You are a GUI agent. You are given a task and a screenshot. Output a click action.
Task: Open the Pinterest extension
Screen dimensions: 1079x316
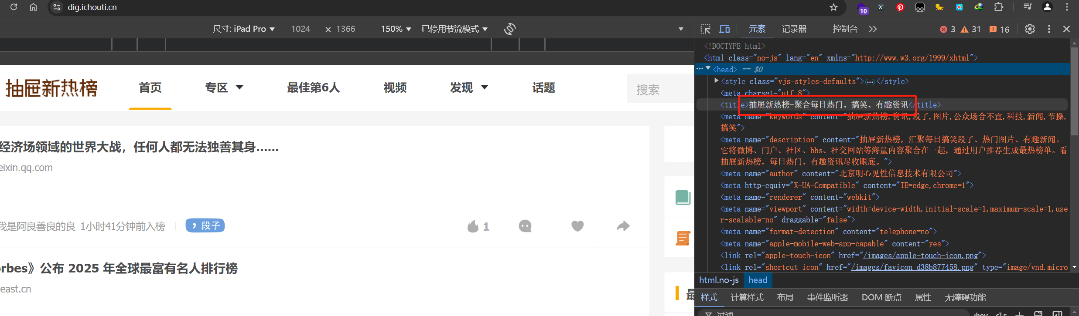(x=900, y=7)
